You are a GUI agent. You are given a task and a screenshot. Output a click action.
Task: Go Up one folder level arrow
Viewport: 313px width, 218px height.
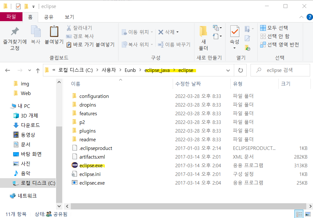point(38,70)
